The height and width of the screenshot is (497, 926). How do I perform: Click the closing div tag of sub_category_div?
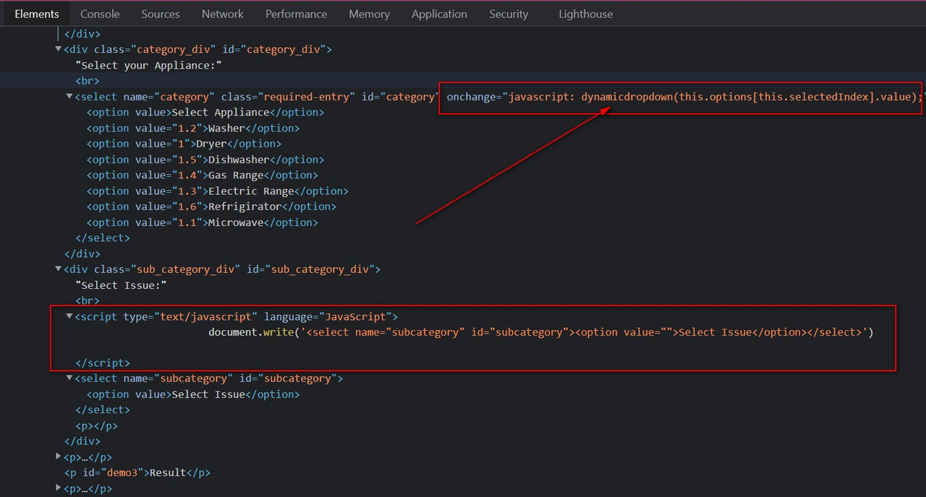pyautogui.click(x=82, y=441)
